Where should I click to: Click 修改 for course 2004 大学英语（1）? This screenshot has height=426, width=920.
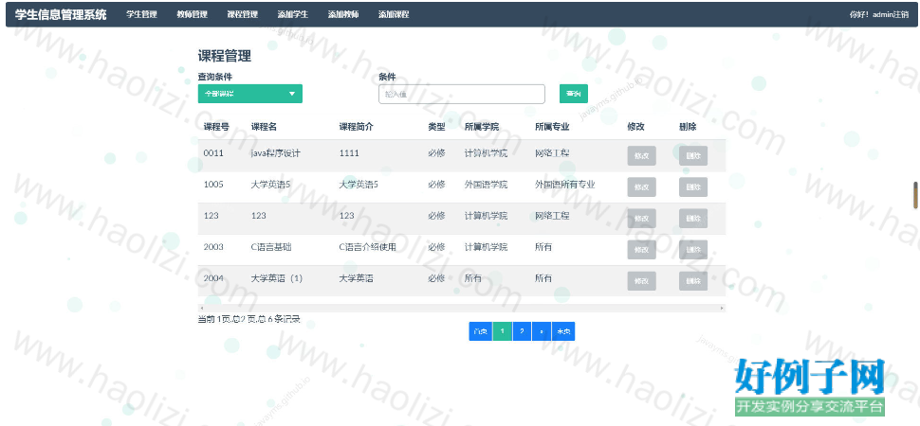click(641, 280)
